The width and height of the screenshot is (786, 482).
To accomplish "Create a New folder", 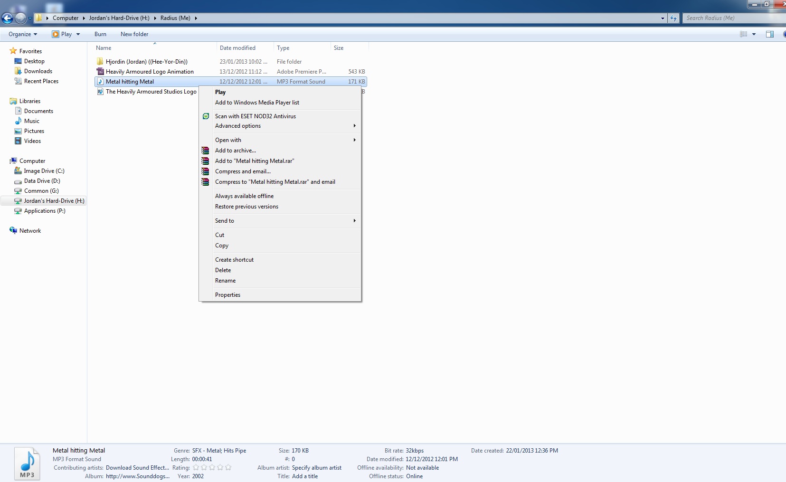I will tap(134, 34).
